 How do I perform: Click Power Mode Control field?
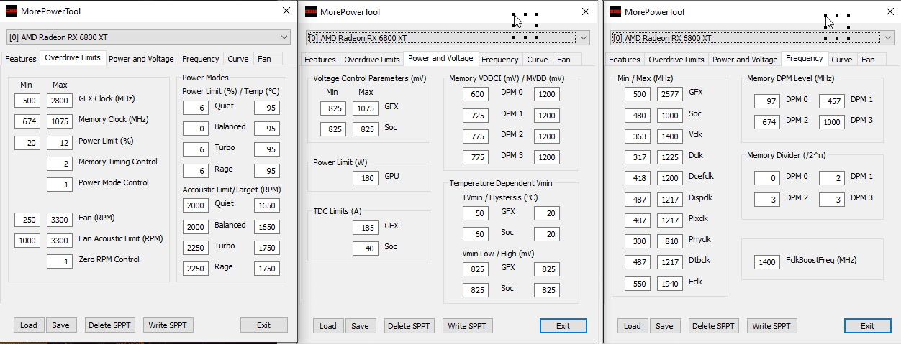tap(60, 185)
